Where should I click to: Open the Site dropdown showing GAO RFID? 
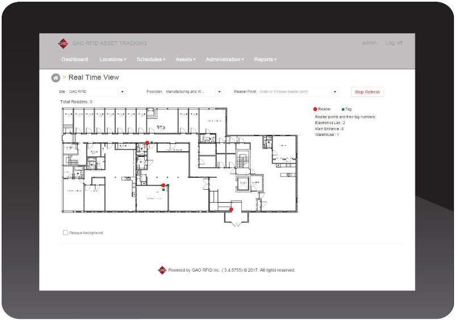click(96, 92)
